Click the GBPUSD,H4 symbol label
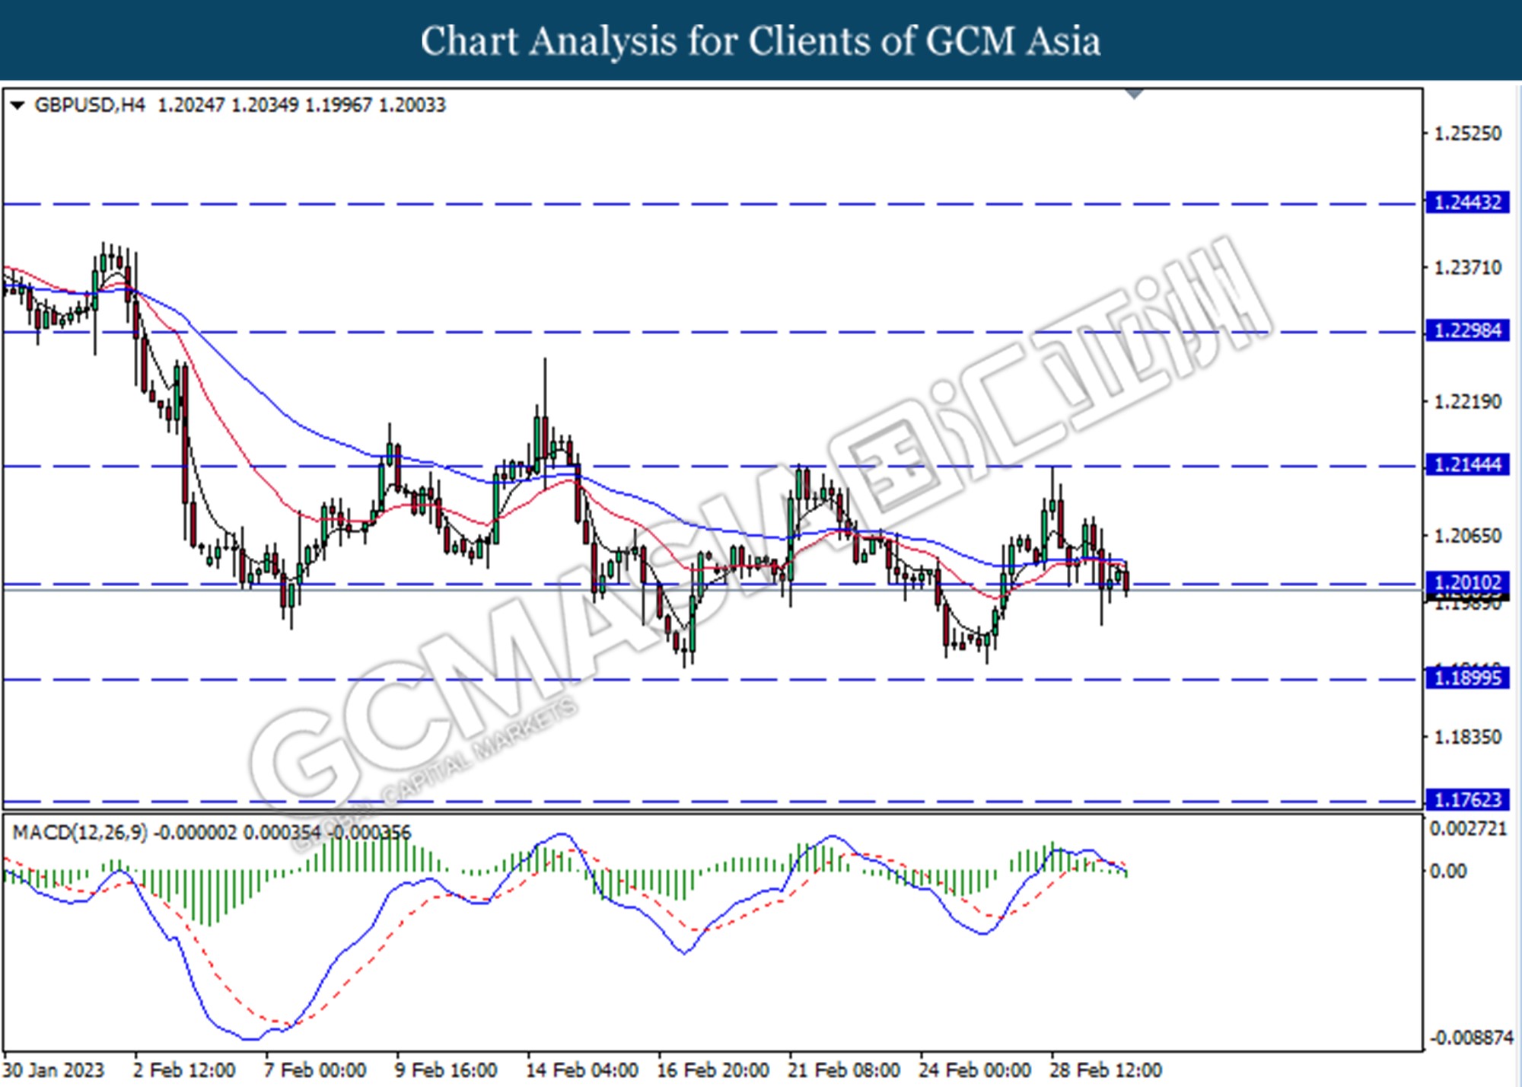 click(90, 105)
